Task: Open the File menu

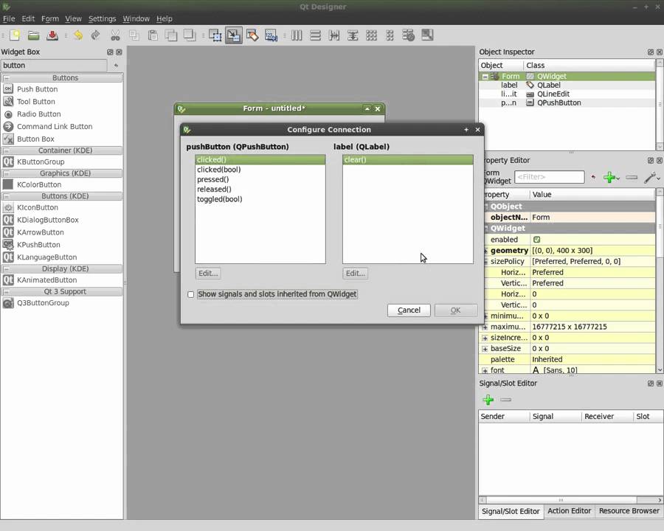Action: tap(9, 18)
